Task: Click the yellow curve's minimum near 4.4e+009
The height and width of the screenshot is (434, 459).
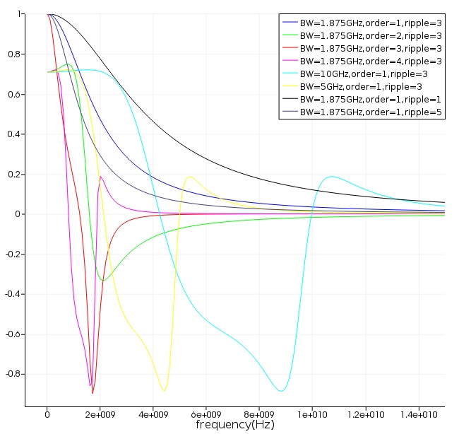Action: [x=164, y=390]
